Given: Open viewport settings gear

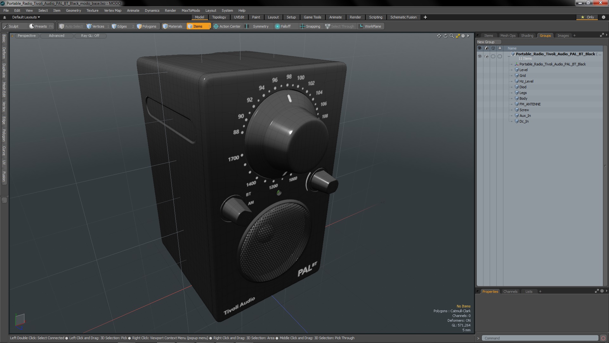Looking at the screenshot, I should pos(463,36).
